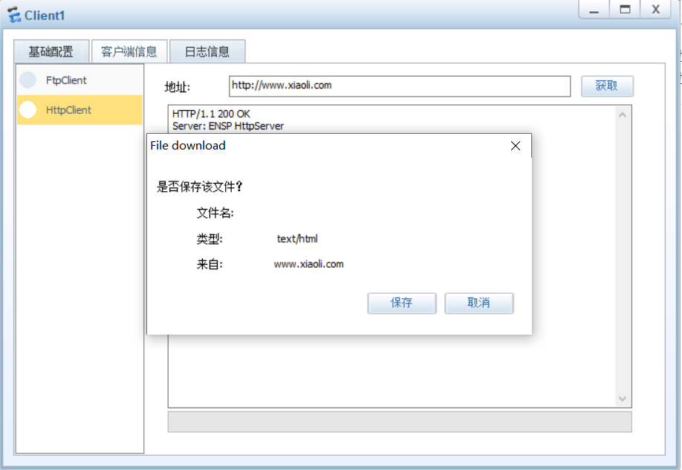682x470 pixels.
Task: Click the response scrollbar down arrow
Action: 623,399
